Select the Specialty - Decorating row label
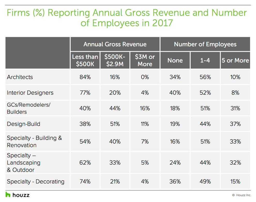The height and width of the screenshot is (202, 256). [35, 181]
